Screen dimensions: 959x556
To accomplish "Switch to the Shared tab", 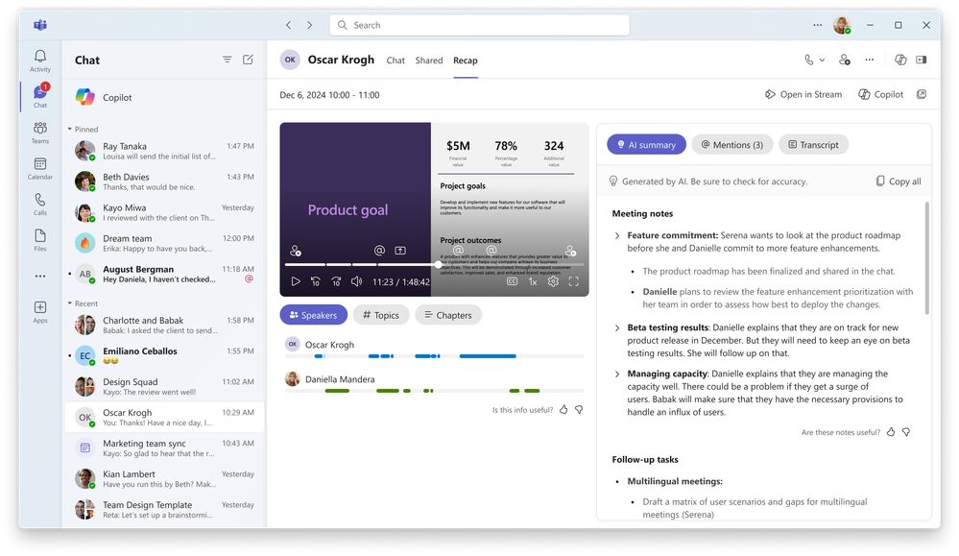I will [429, 60].
